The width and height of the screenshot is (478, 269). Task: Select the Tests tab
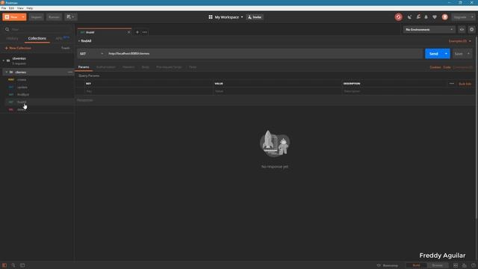tap(193, 67)
